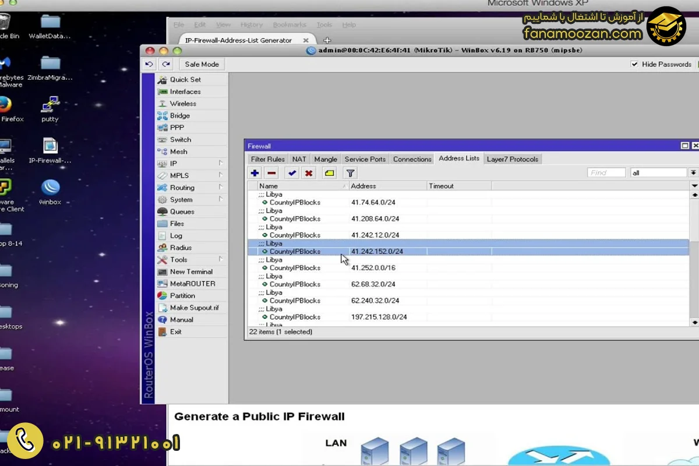Image resolution: width=699 pixels, height=466 pixels.
Task: Click the address list scrollbar down arrow
Action: [x=694, y=322]
